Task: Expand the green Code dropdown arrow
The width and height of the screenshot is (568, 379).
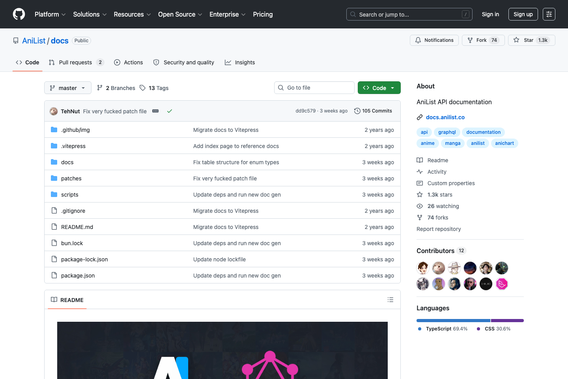Action: 392,88
